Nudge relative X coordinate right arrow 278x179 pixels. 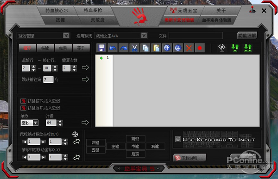pyautogui.click(x=43, y=157)
